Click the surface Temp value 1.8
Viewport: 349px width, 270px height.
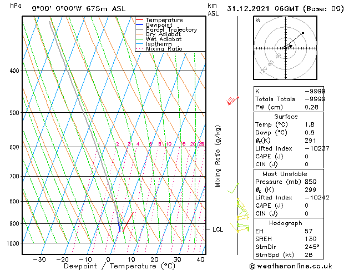pyautogui.click(x=310, y=124)
